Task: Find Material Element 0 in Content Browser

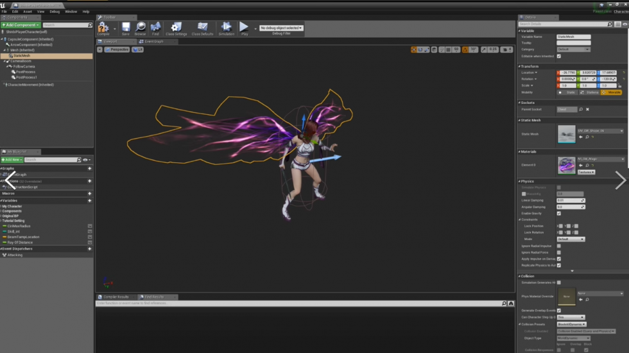Action: click(x=587, y=166)
